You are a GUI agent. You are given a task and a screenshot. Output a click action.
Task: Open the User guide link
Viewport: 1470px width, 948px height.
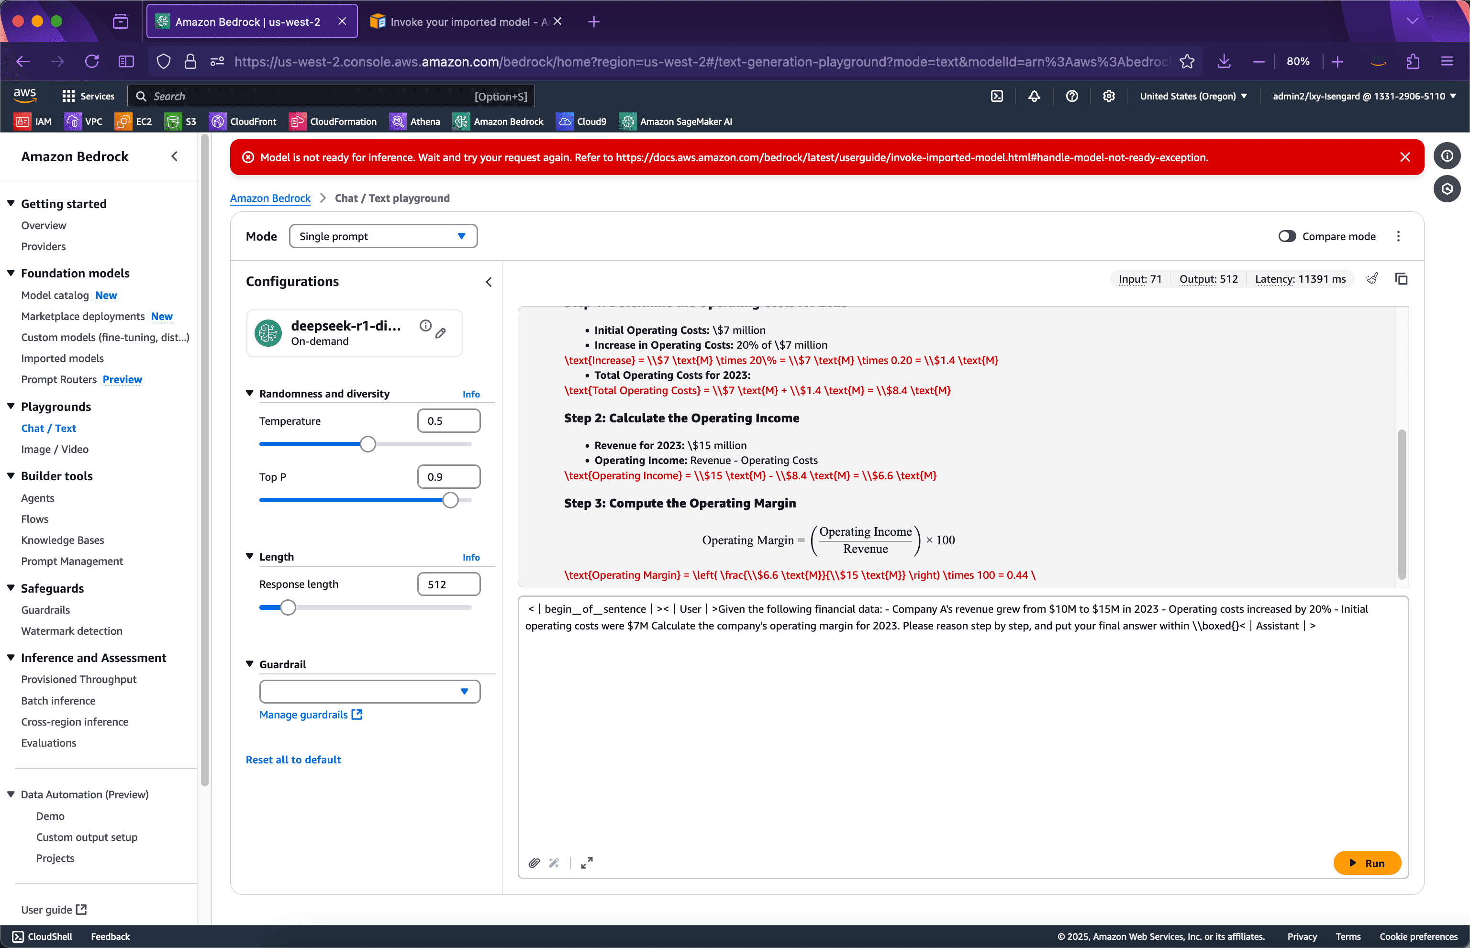point(54,910)
